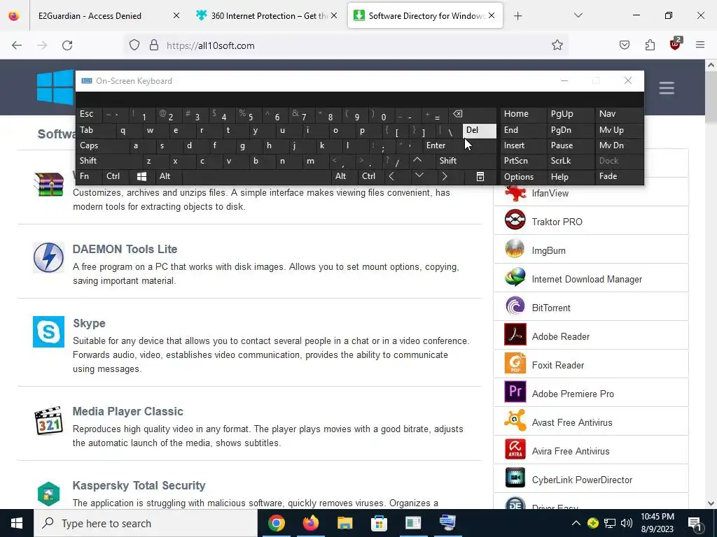Click the Adobe Reader icon
The height and width of the screenshot is (537, 717).
pos(515,335)
